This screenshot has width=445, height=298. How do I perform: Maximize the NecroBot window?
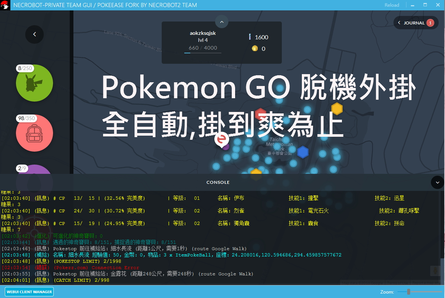pos(425,5)
